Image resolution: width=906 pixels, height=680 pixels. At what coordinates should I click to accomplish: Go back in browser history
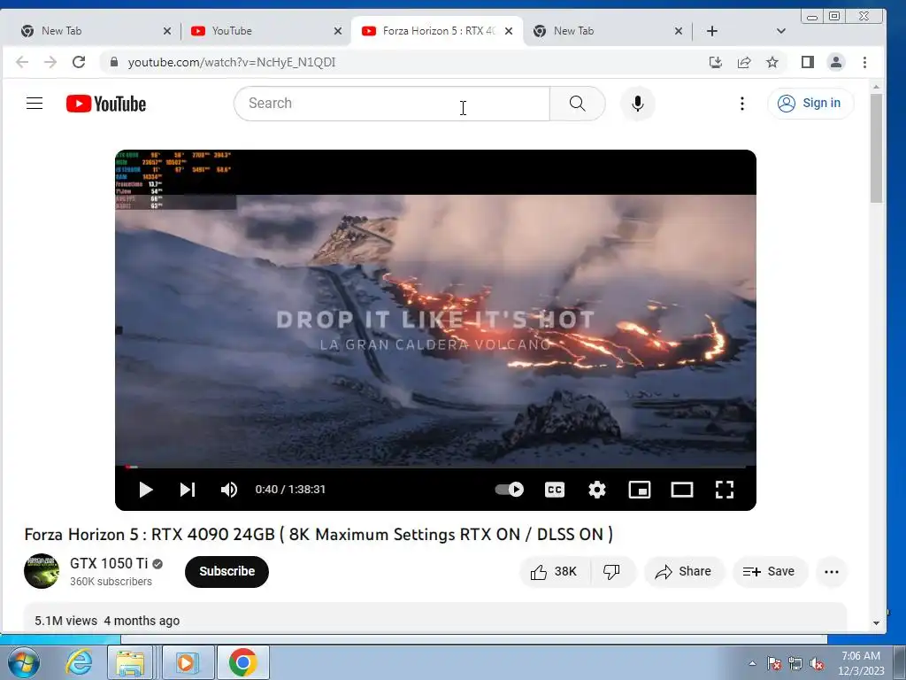coord(22,63)
